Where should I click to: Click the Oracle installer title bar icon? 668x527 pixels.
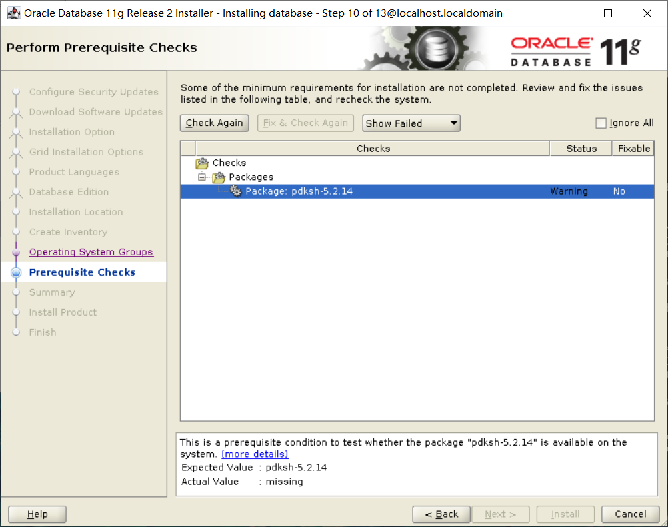point(13,13)
